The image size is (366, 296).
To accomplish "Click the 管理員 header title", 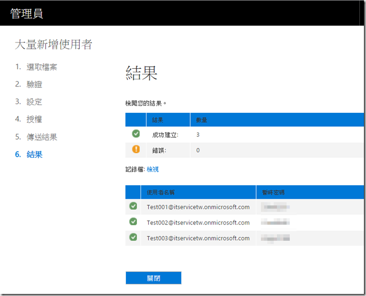I will [x=26, y=13].
